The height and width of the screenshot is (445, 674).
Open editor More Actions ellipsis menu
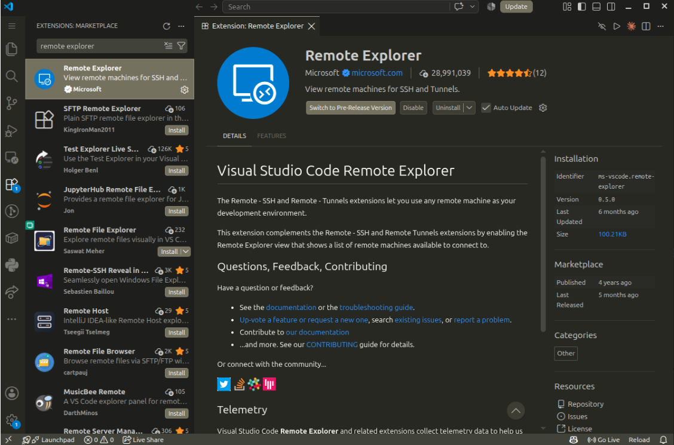click(660, 26)
